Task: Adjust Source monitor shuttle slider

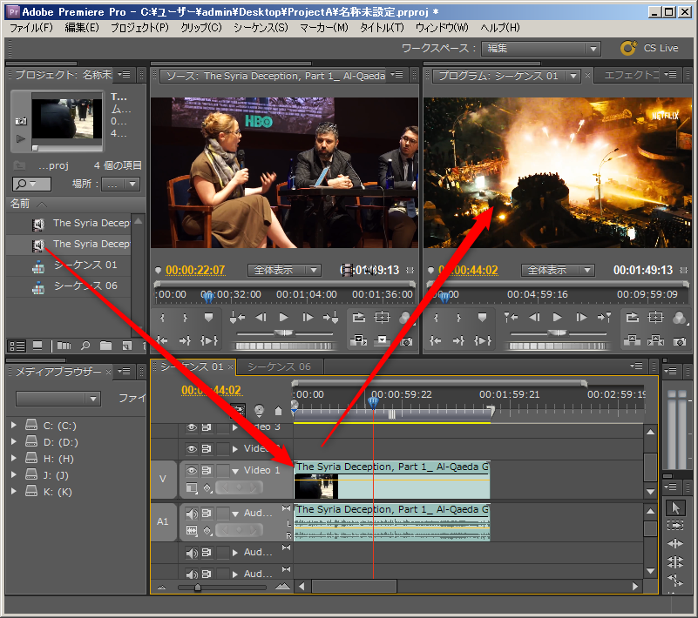Action: click(284, 333)
